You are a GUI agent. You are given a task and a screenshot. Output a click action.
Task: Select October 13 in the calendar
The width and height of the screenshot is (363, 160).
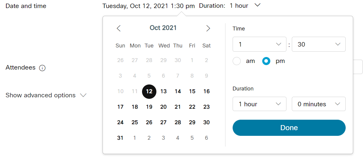click(x=164, y=91)
